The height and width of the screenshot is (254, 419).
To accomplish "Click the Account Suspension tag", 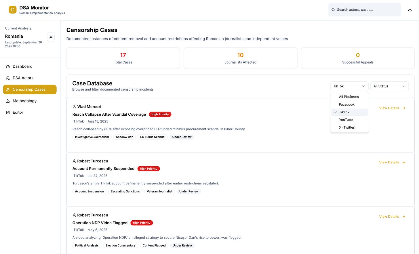I will point(89,192).
